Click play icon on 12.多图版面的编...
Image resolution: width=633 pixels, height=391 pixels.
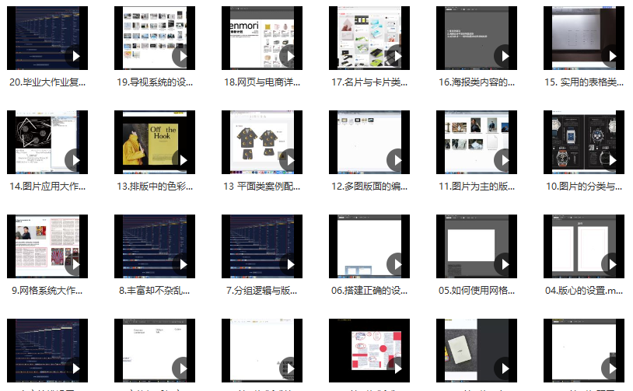point(397,161)
